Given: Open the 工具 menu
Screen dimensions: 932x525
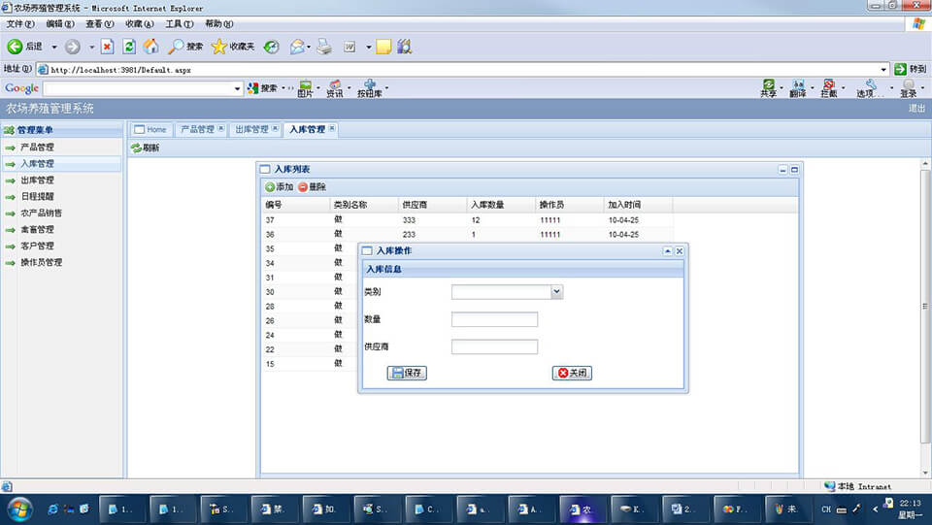Looking at the screenshot, I should pos(179,23).
